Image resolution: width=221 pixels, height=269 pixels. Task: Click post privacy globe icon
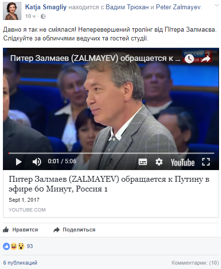pos(43,17)
